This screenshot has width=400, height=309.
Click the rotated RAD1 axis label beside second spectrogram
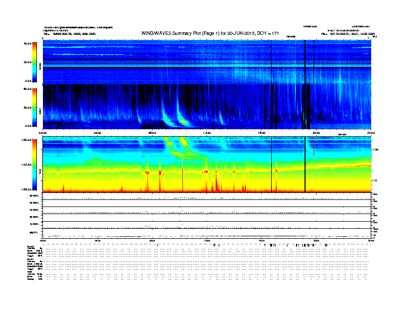click(x=40, y=111)
